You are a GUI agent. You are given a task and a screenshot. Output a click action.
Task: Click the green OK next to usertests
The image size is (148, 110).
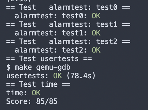(x=57, y=76)
